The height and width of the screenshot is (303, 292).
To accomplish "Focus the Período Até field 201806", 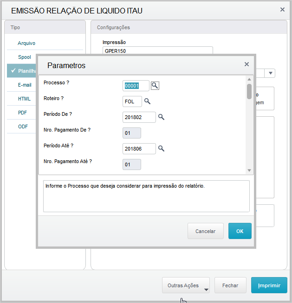I will 139,149.
